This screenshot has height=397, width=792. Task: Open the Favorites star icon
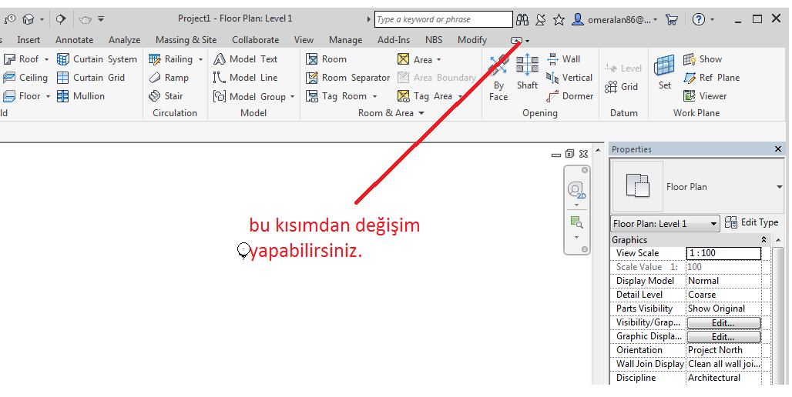[559, 20]
